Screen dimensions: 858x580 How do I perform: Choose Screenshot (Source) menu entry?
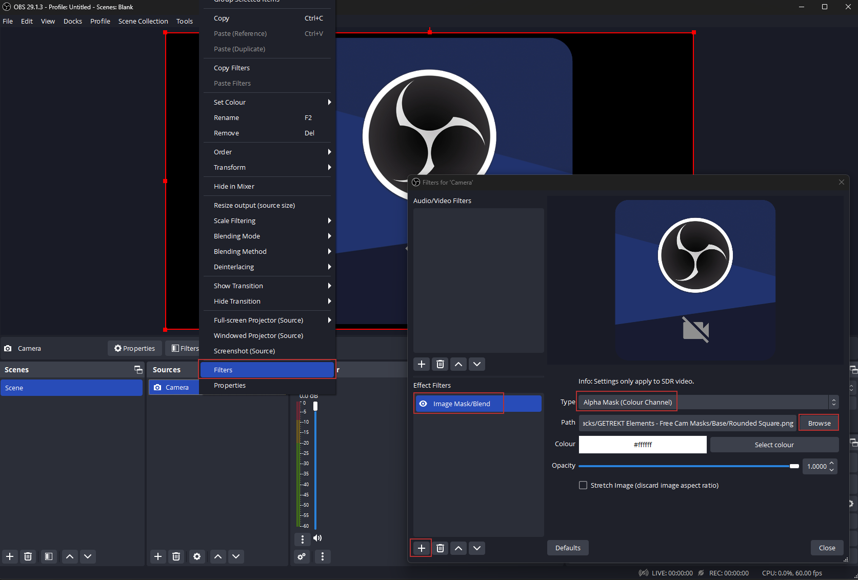tap(268, 351)
